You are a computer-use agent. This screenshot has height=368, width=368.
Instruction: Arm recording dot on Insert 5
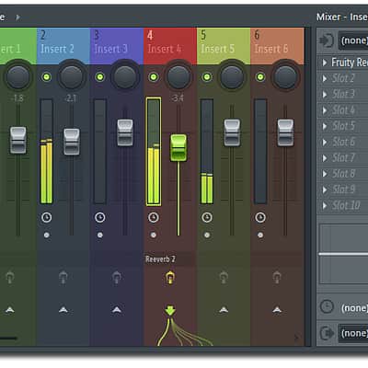coord(207,236)
